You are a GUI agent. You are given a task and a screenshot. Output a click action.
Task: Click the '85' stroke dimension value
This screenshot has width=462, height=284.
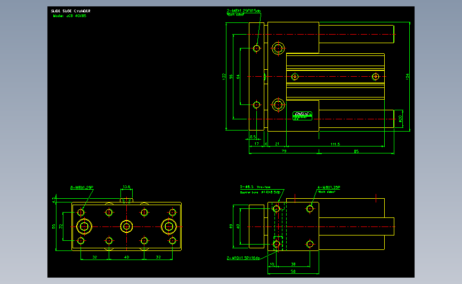(x=356, y=151)
